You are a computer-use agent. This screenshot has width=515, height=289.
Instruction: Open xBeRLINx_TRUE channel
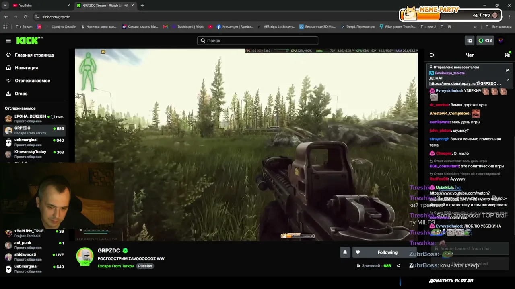point(34,233)
